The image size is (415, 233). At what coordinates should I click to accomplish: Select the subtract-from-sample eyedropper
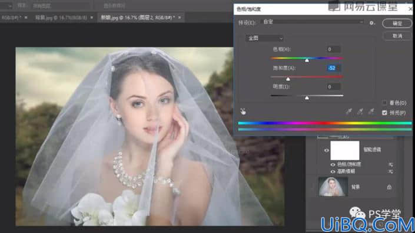point(371,112)
